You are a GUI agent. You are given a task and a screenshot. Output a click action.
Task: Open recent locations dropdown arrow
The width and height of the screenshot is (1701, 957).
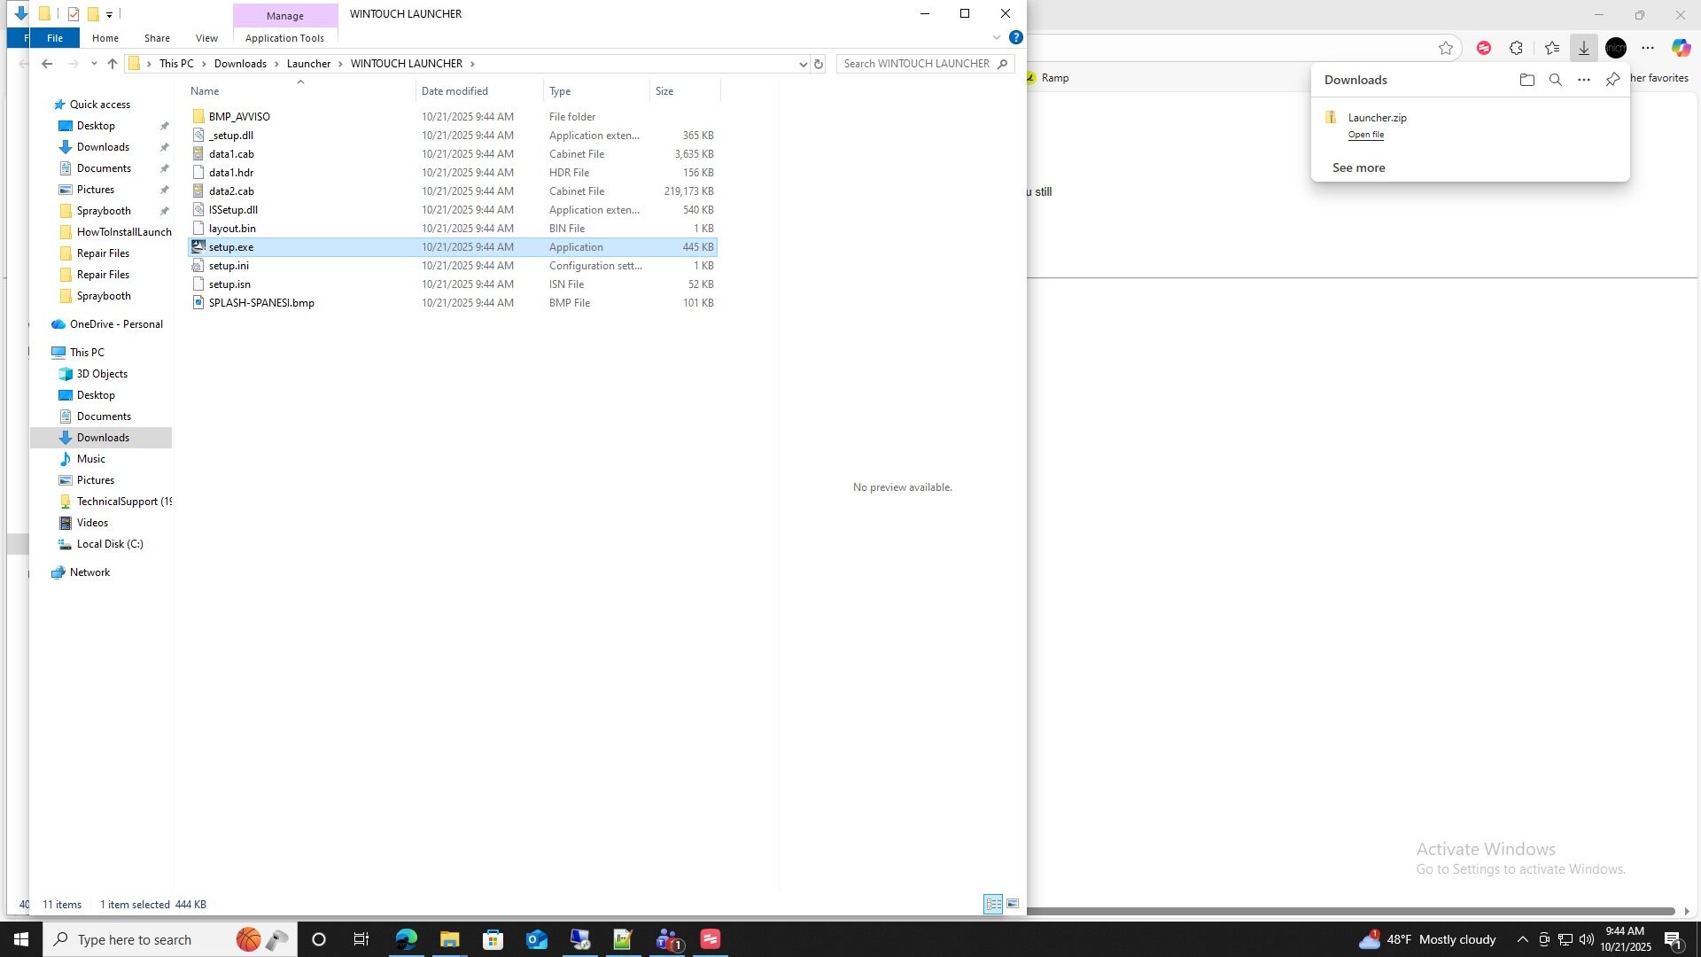(x=94, y=64)
